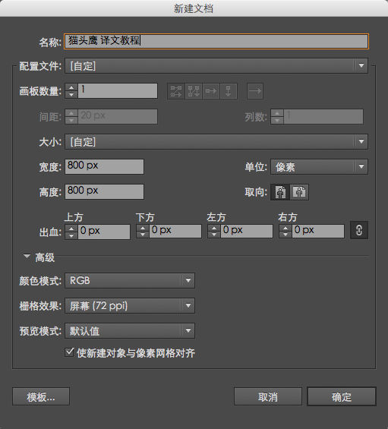The width and height of the screenshot is (388, 429).
Task: Select grid by column artboard arrangement icon
Action: pos(194,91)
